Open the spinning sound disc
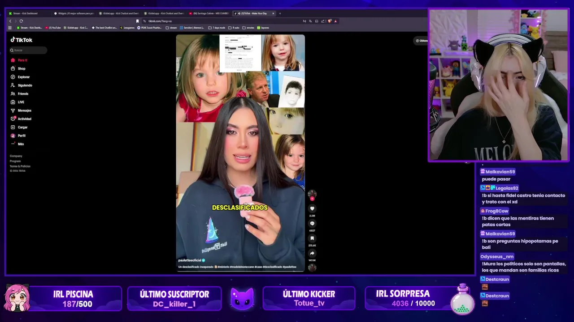574x322 pixels. tap(312, 267)
